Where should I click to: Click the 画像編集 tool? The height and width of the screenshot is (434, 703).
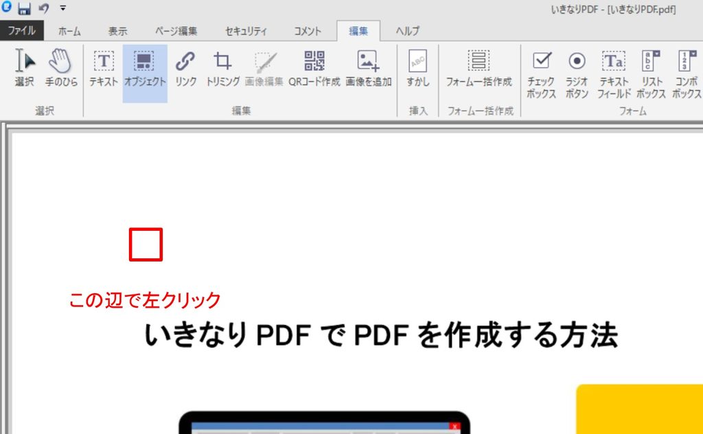pos(264,68)
